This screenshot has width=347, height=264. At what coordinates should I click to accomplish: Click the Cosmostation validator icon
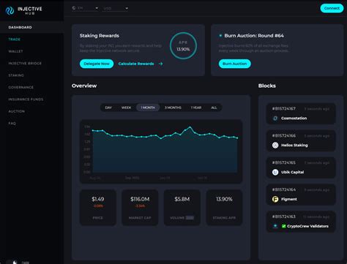pyautogui.click(x=275, y=118)
